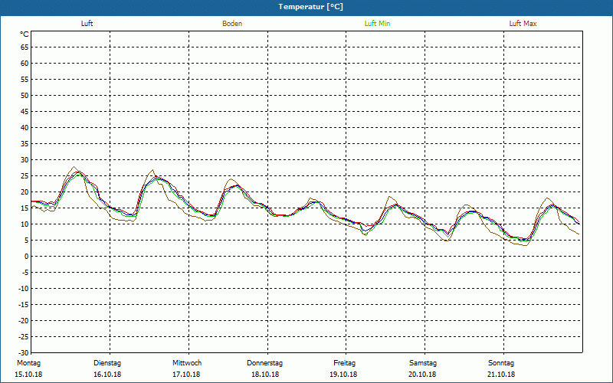Click the 40 y-axis value
This screenshot has height=383, width=613.
point(25,128)
